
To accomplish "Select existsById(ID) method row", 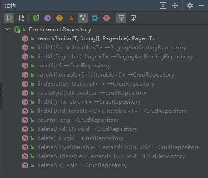I will point(92,93).
